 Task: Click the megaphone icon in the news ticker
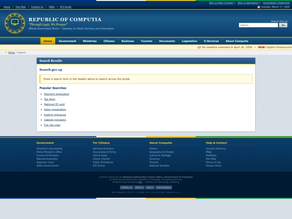(199, 47)
